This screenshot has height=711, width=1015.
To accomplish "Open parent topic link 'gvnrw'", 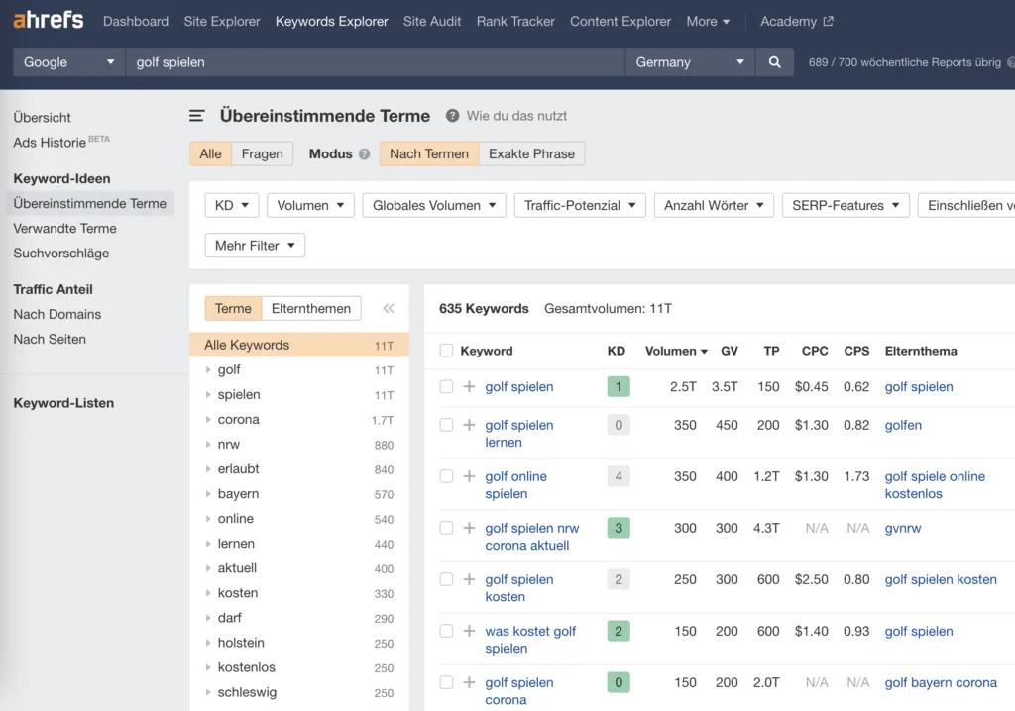I will [902, 528].
